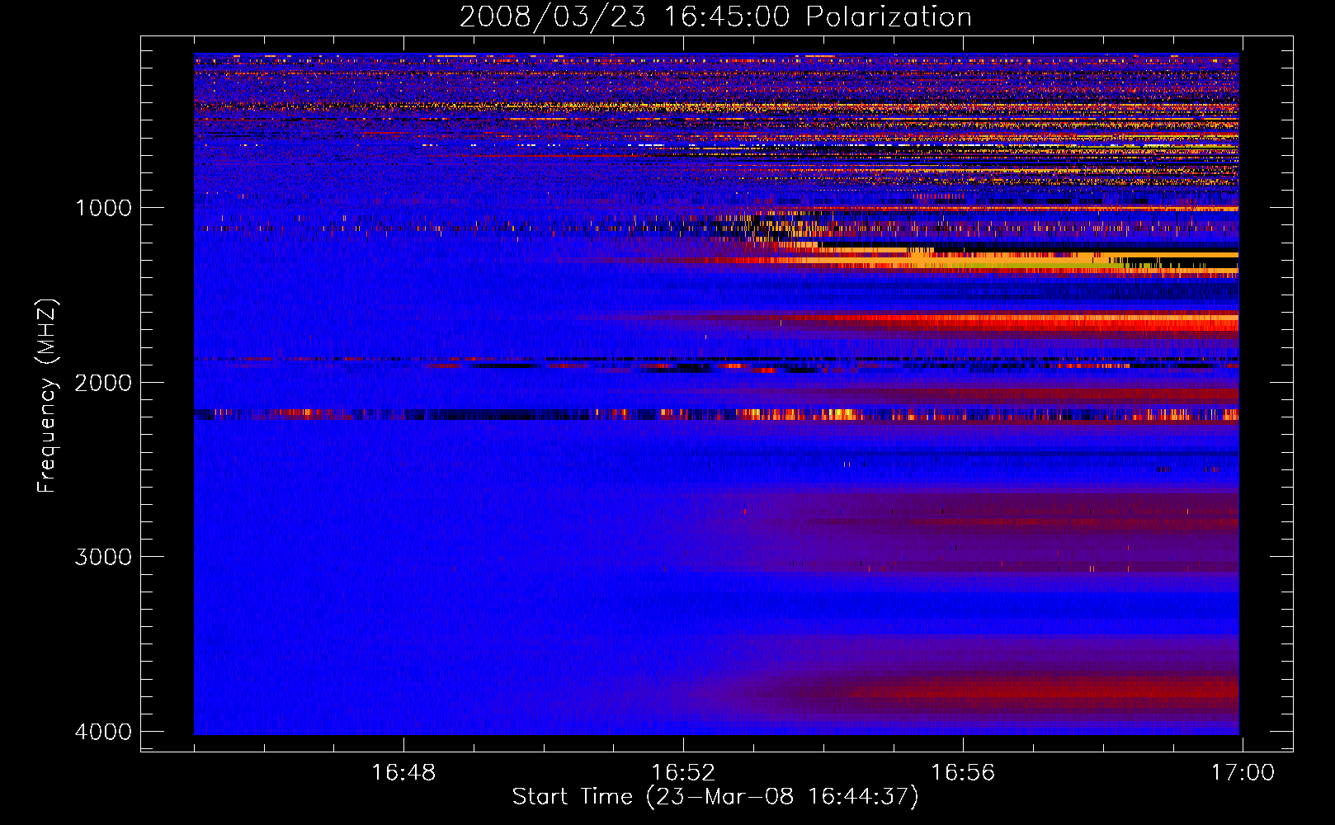1335x825 pixels.
Task: Select the 'Start Time (23-Mar-08 16:44:37)' label
Action: pyautogui.click(x=715, y=797)
